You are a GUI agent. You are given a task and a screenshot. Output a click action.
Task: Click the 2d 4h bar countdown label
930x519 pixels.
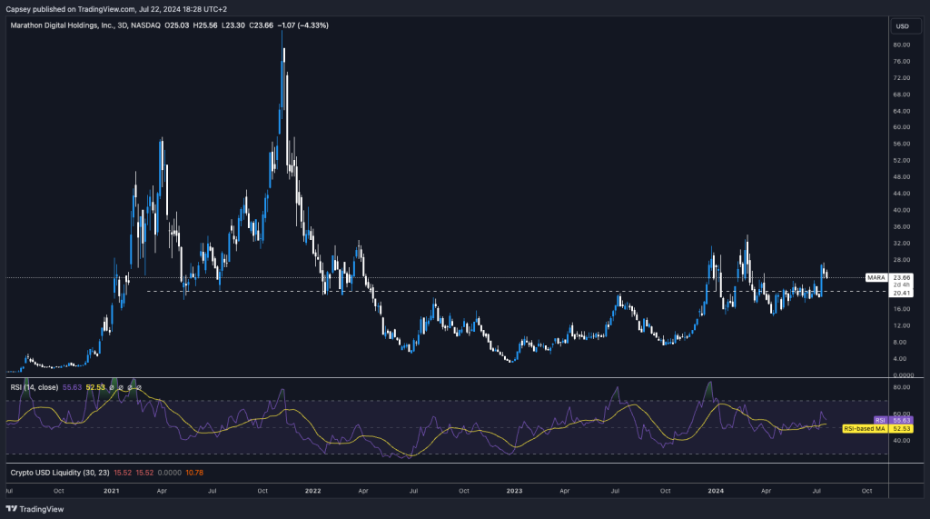point(902,285)
